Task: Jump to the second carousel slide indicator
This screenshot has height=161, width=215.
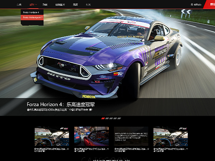Action: coord(107,118)
